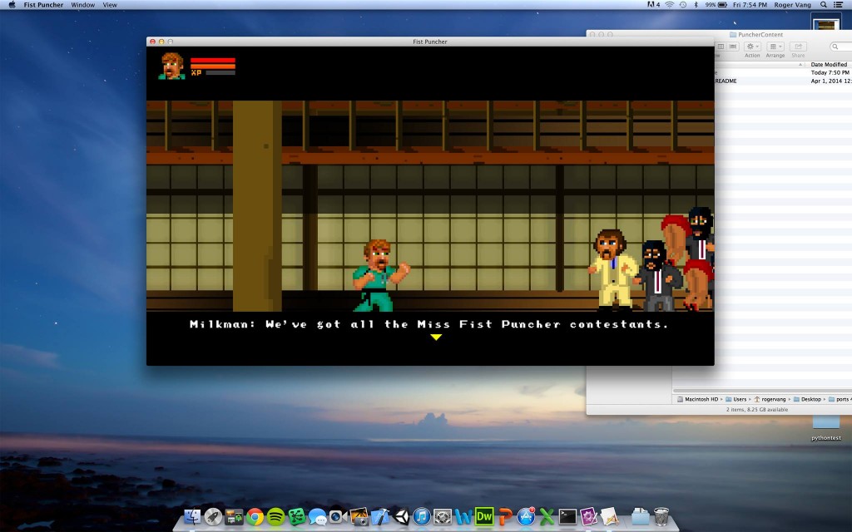Launch Spotify from the dock
Viewport: 852px width, 532px height.
point(275,516)
